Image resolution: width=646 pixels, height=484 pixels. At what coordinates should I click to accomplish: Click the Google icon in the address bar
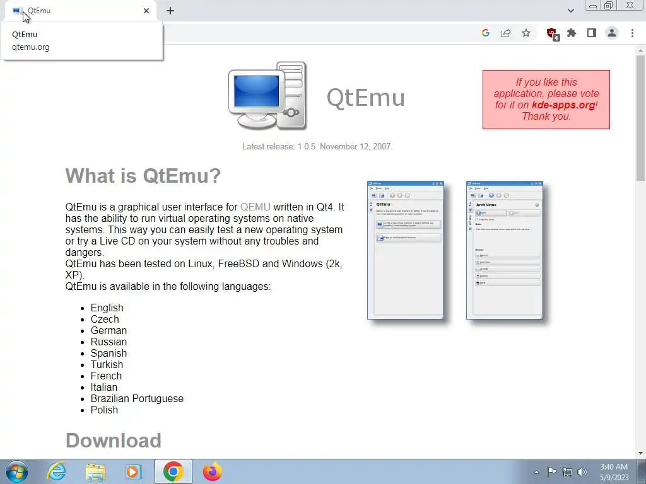486,33
